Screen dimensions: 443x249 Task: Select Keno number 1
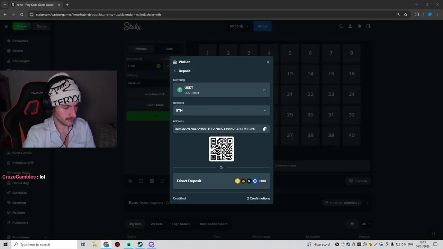(x=207, y=53)
